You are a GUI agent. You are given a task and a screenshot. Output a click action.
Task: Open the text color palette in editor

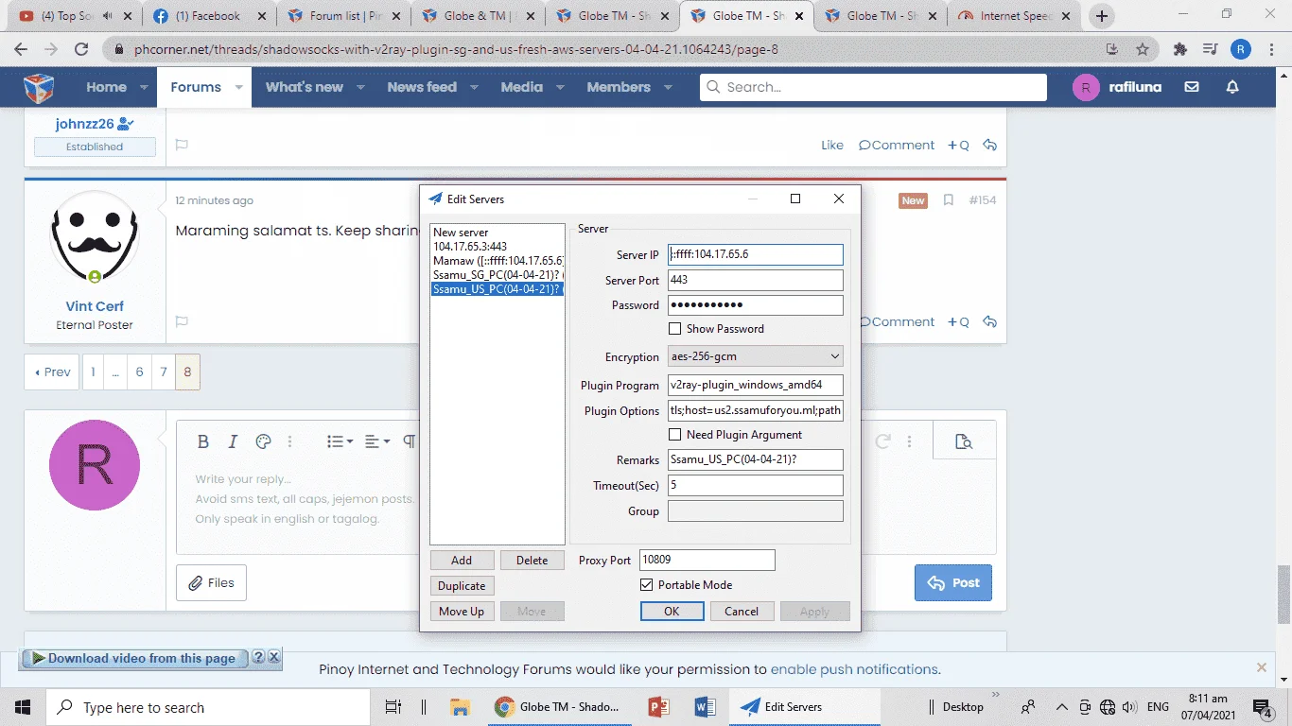pyautogui.click(x=264, y=441)
